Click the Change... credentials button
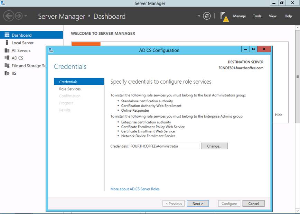 (x=214, y=146)
